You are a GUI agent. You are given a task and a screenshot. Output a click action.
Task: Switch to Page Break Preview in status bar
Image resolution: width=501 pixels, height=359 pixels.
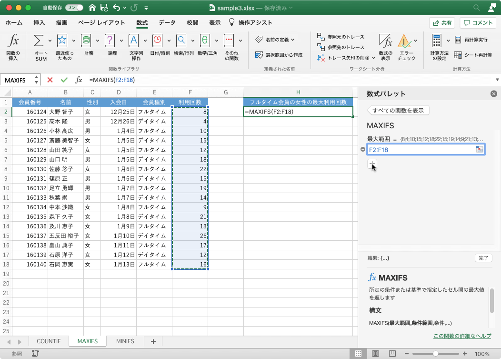[x=392, y=354]
